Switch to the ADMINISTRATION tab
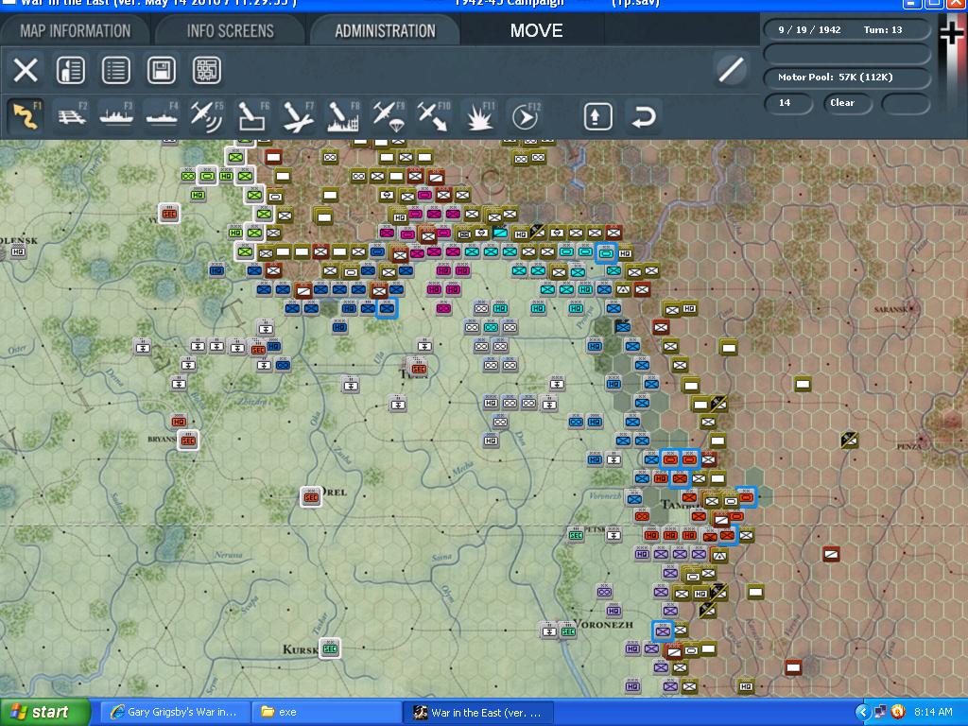Viewport: 968px width, 726px height. pos(384,29)
